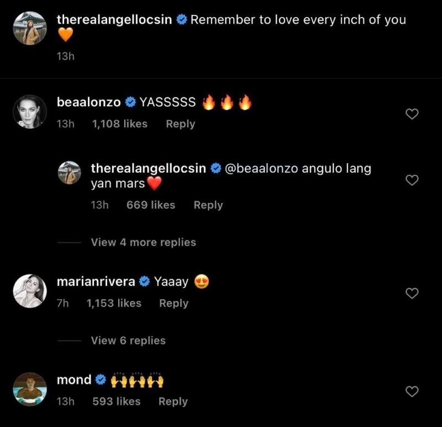This screenshot has width=442, height=427.
Task: Open the beaalonzo username link
Action: tap(88, 102)
